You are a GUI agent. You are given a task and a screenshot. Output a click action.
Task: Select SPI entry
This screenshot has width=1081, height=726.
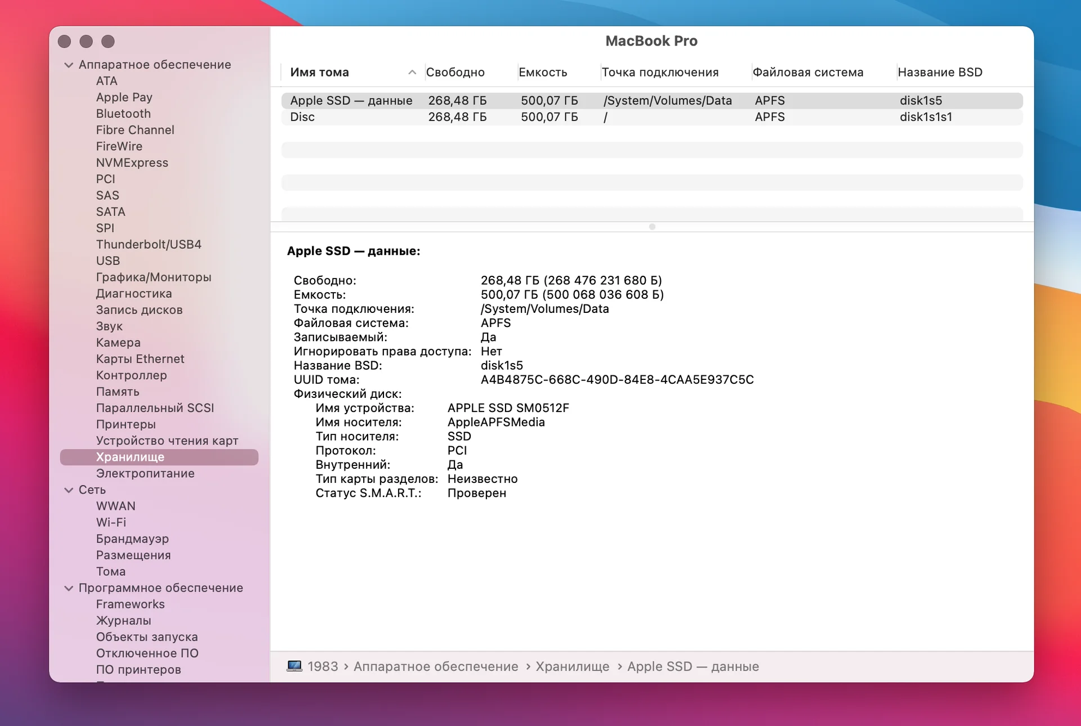tap(105, 228)
